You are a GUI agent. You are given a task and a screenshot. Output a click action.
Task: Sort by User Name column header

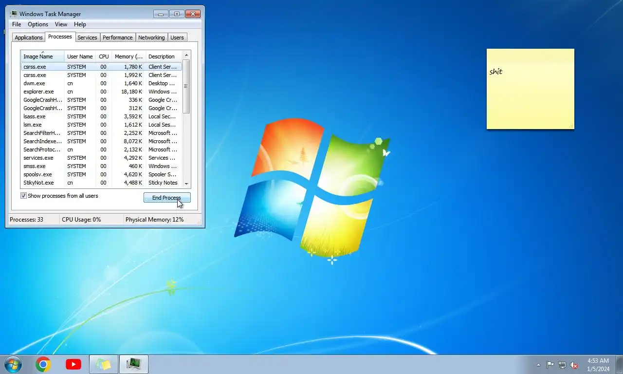tap(80, 56)
